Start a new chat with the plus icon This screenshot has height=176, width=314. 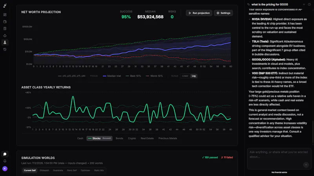304,4
